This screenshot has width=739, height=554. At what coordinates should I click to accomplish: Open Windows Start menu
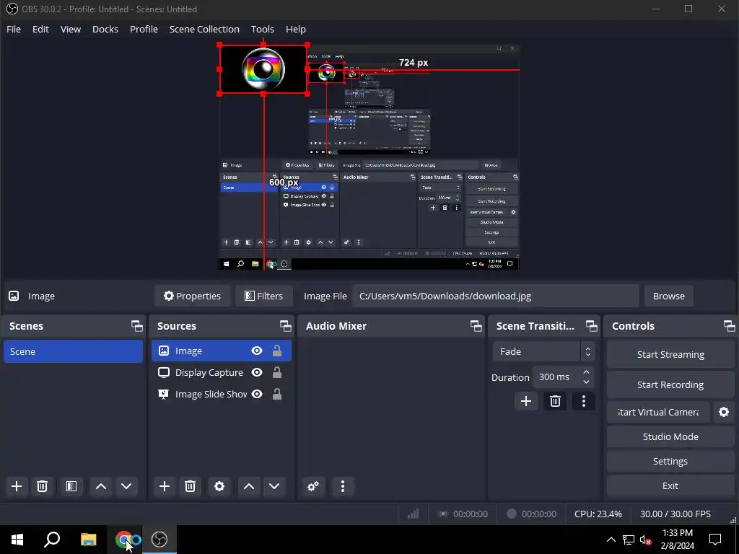17,540
